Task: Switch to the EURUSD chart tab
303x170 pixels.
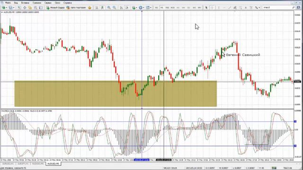Action: tap(8, 164)
